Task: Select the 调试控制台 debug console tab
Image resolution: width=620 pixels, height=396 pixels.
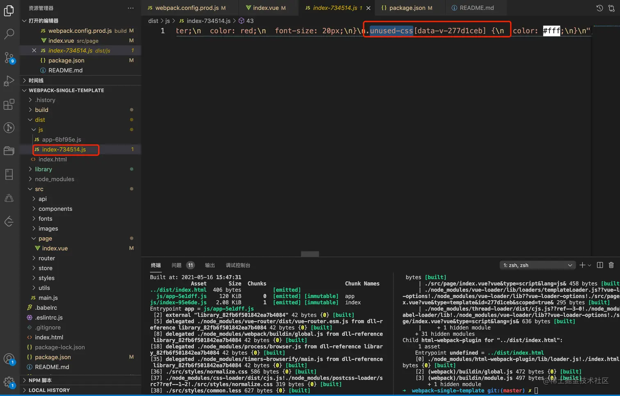Action: [x=238, y=265]
